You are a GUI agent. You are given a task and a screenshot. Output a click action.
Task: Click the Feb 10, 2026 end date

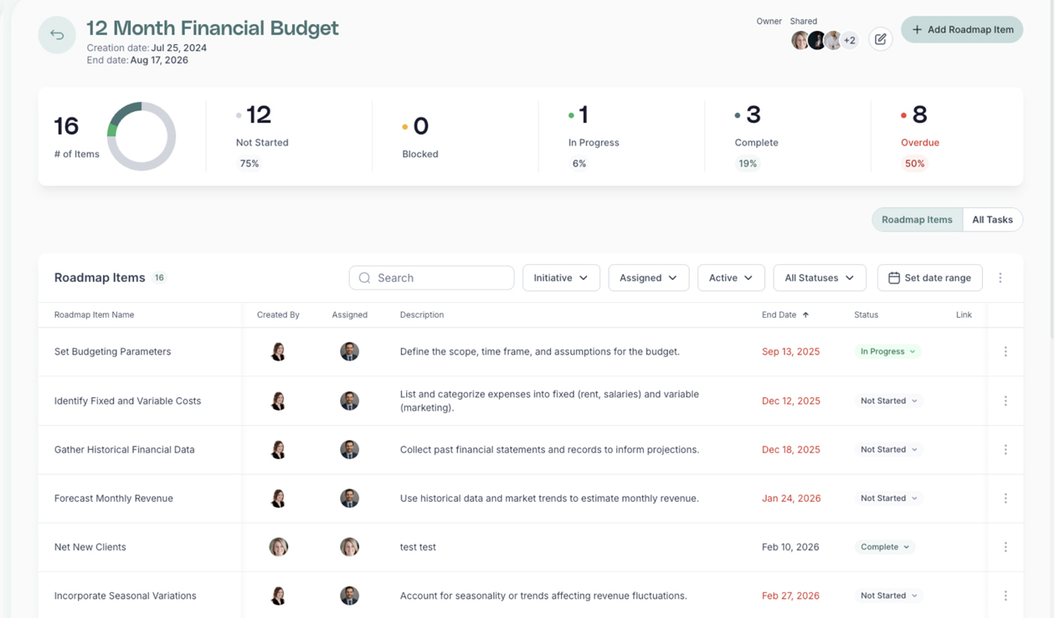pyautogui.click(x=790, y=547)
